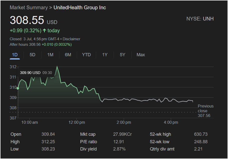Select the Max range tab
The height and width of the screenshot is (159, 228).
[141, 55]
